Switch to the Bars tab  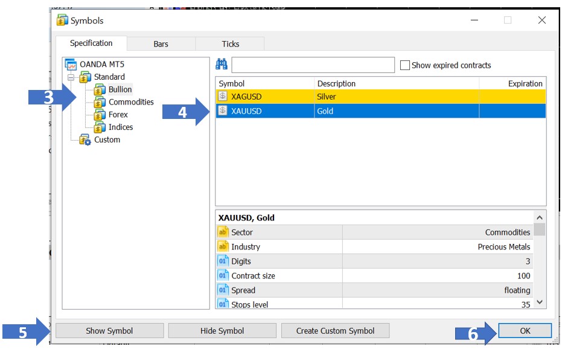[x=161, y=44]
